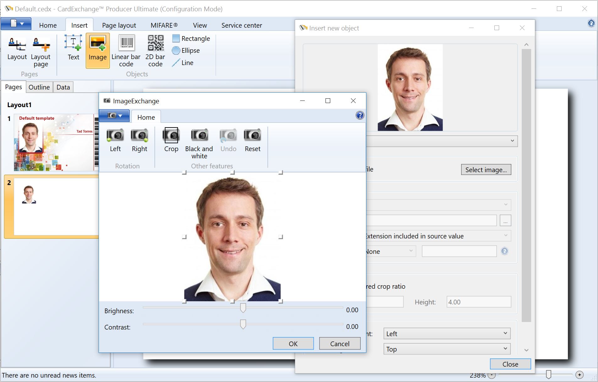Open Service center ribbon tab
The image size is (598, 382).
241,25
